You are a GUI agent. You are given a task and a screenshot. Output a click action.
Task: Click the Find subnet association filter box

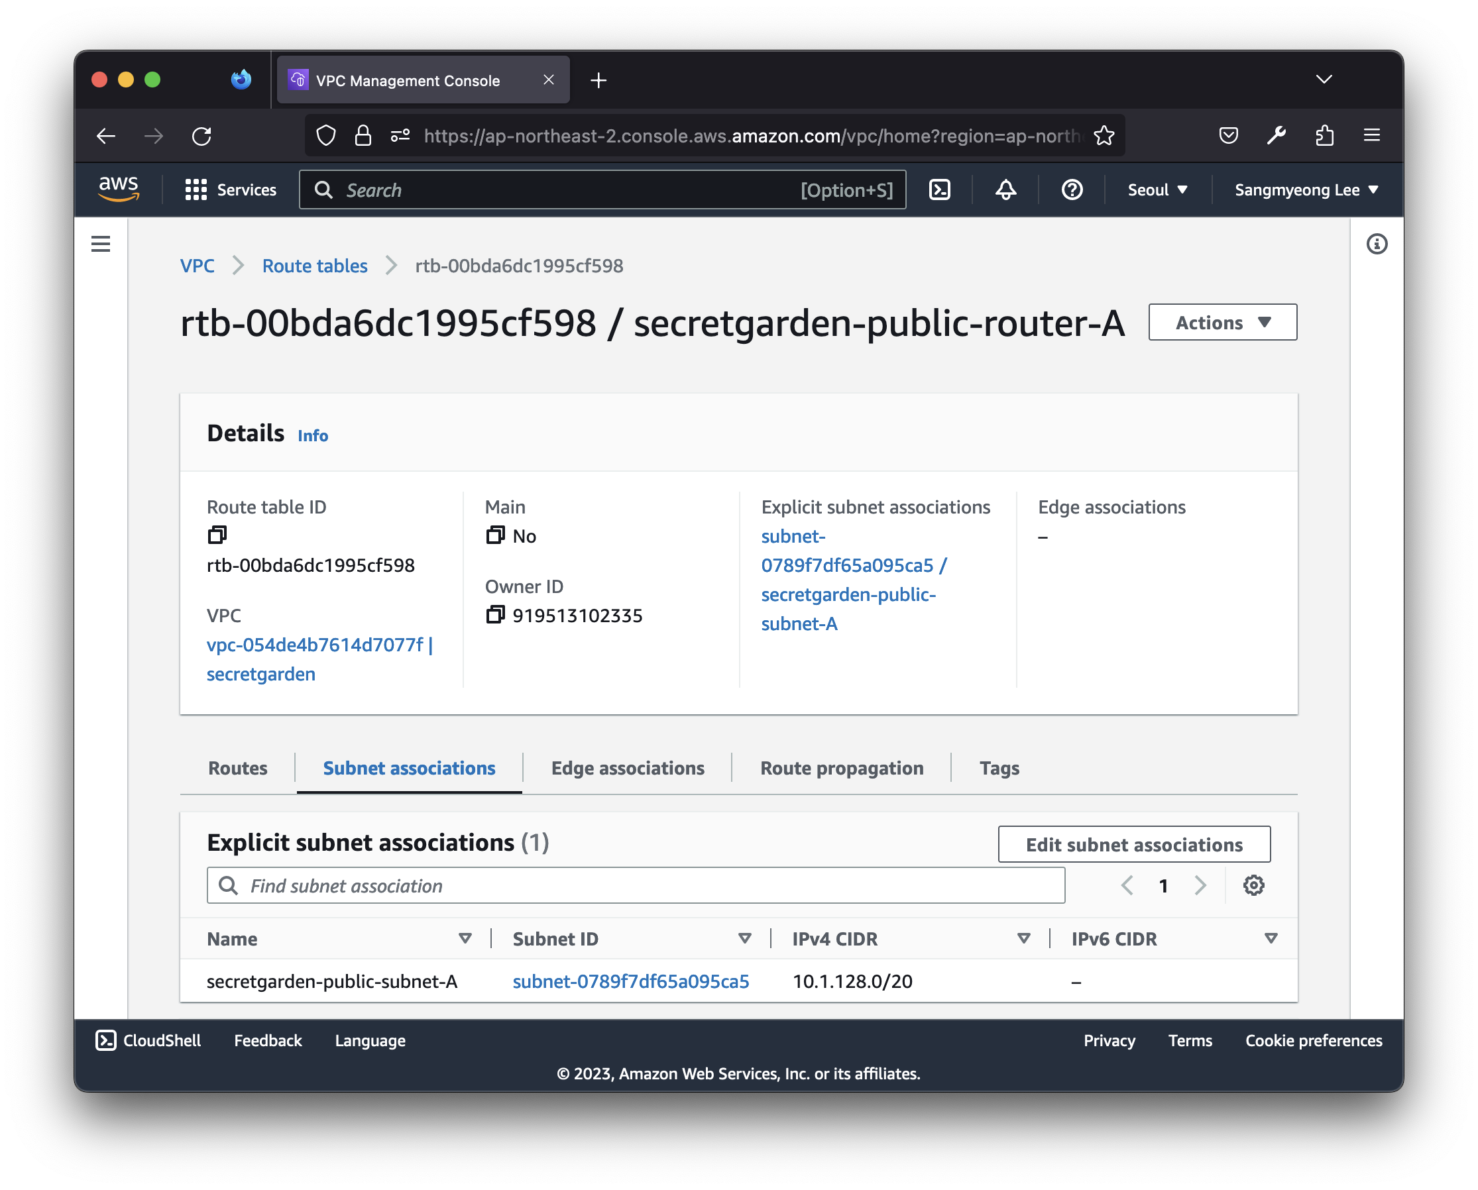coord(636,886)
